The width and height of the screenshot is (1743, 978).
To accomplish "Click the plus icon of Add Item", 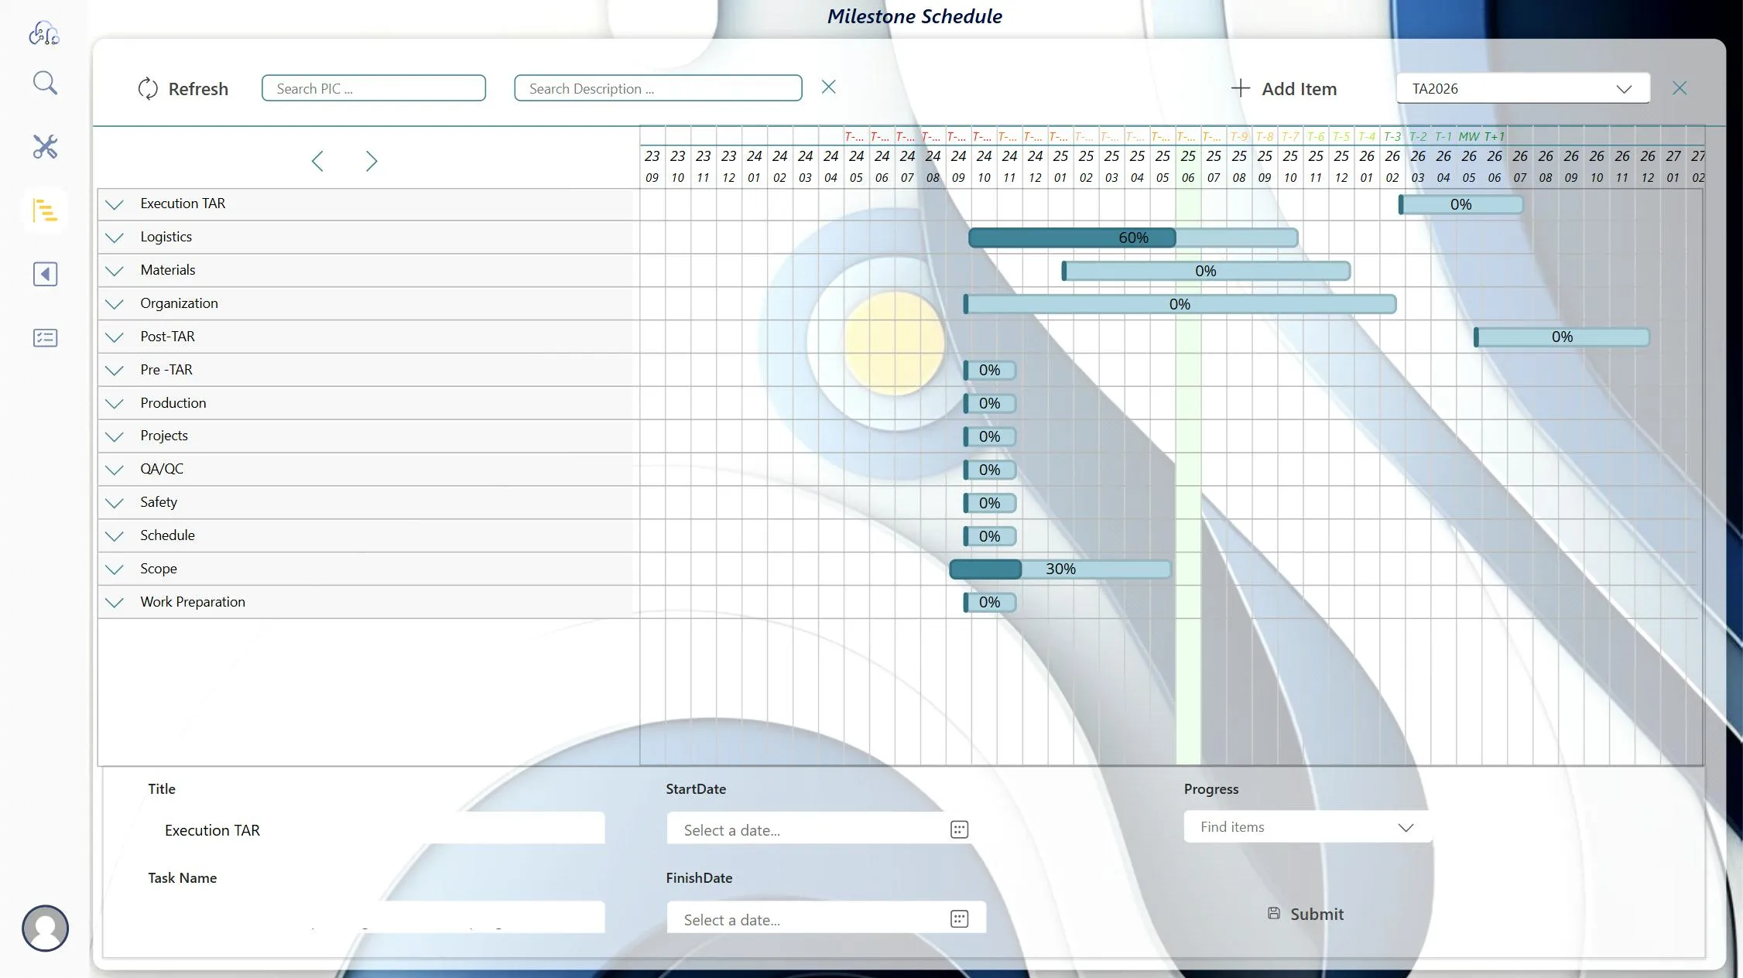I will point(1240,88).
